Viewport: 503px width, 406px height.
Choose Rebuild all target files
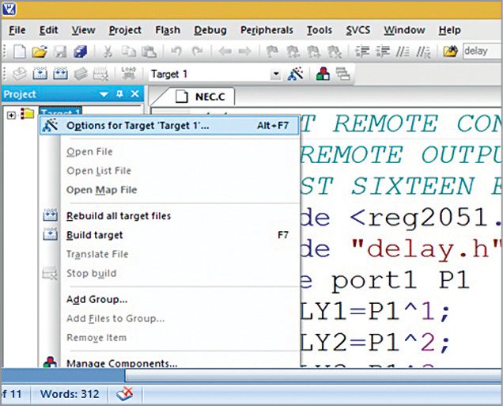pyautogui.click(x=119, y=216)
